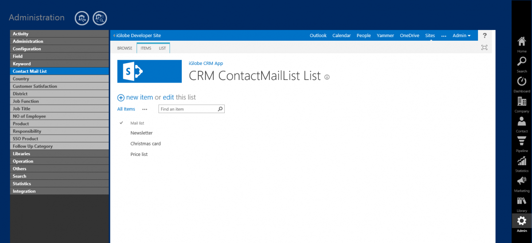The height and width of the screenshot is (243, 532).
Task: Expand the Integration section
Action: [x=59, y=191]
